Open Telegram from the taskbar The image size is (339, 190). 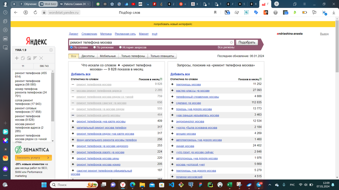click(x=259, y=185)
